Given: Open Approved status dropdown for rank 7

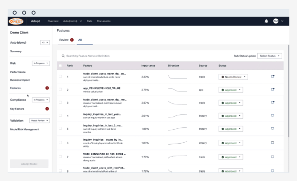Looking at the screenshot, I should (x=231, y=157).
